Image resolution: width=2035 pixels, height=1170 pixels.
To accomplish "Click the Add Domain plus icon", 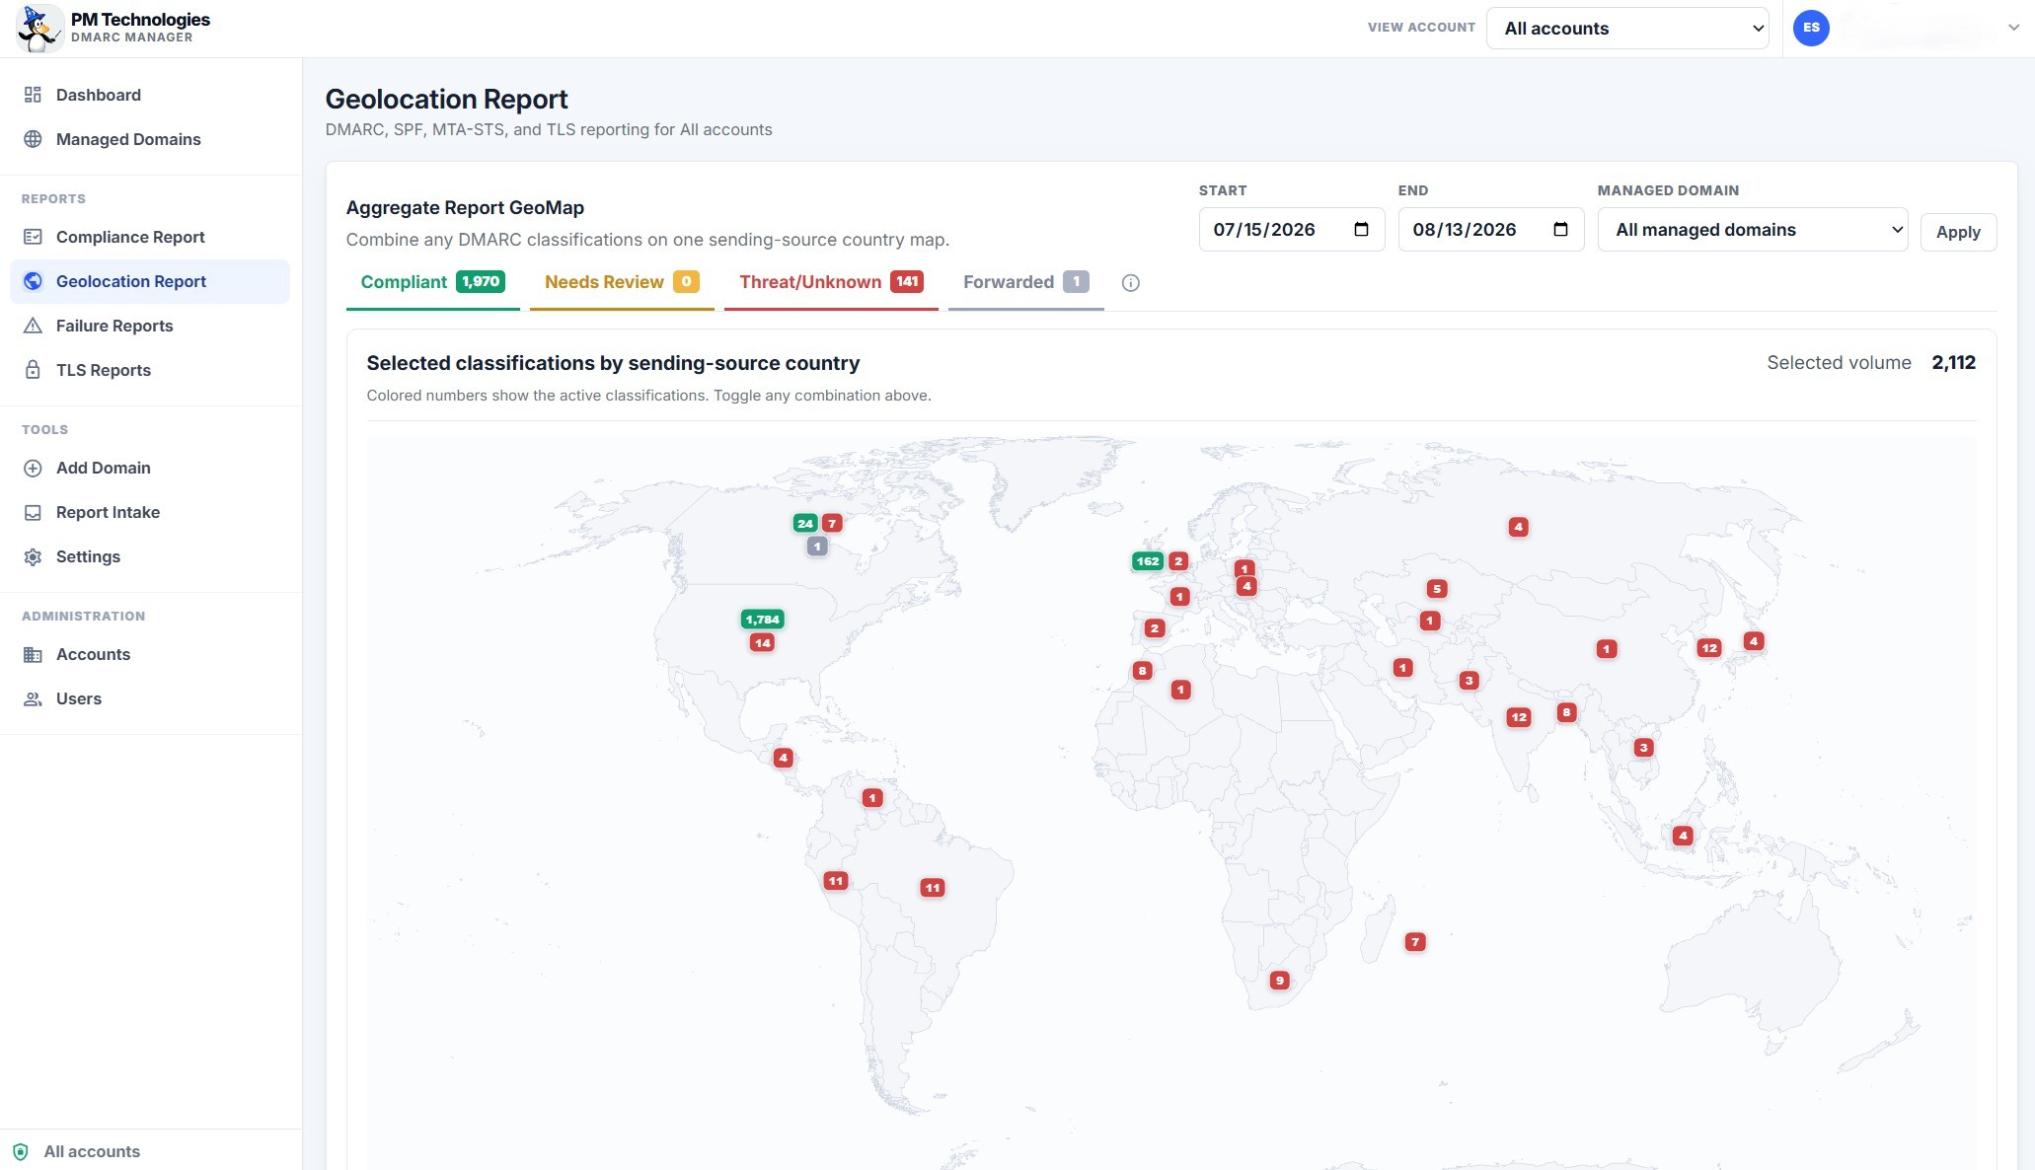I will (33, 468).
